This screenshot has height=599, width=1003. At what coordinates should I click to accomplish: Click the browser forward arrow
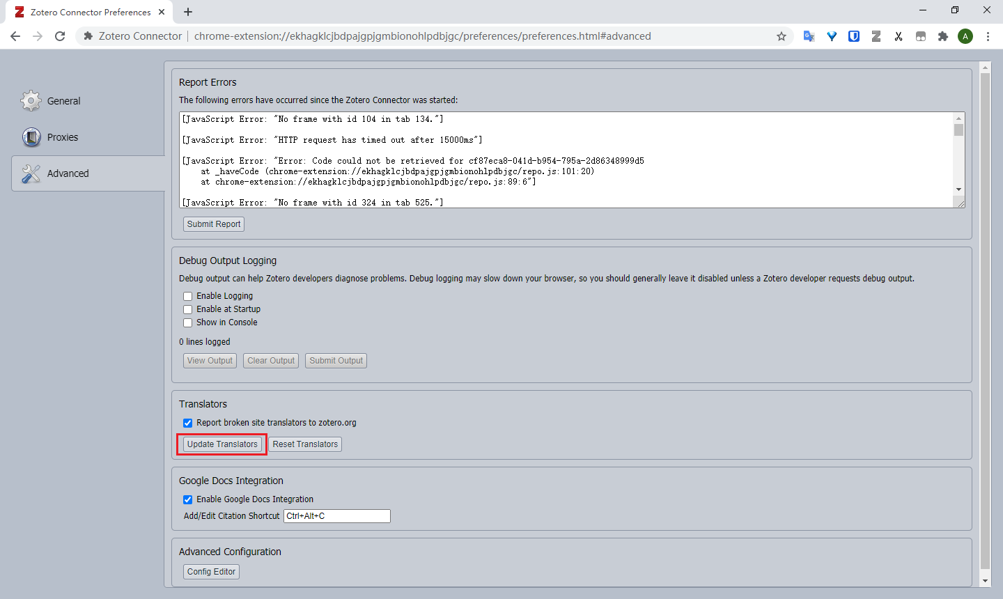coord(38,36)
